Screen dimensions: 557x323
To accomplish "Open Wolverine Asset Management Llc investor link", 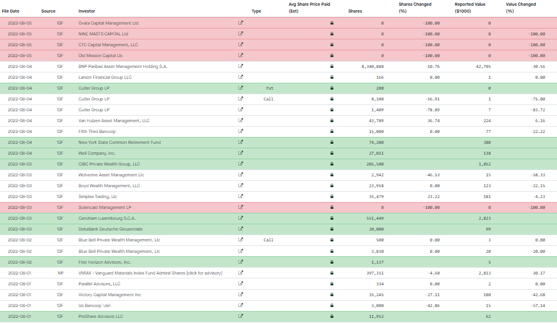I will 111,175.
